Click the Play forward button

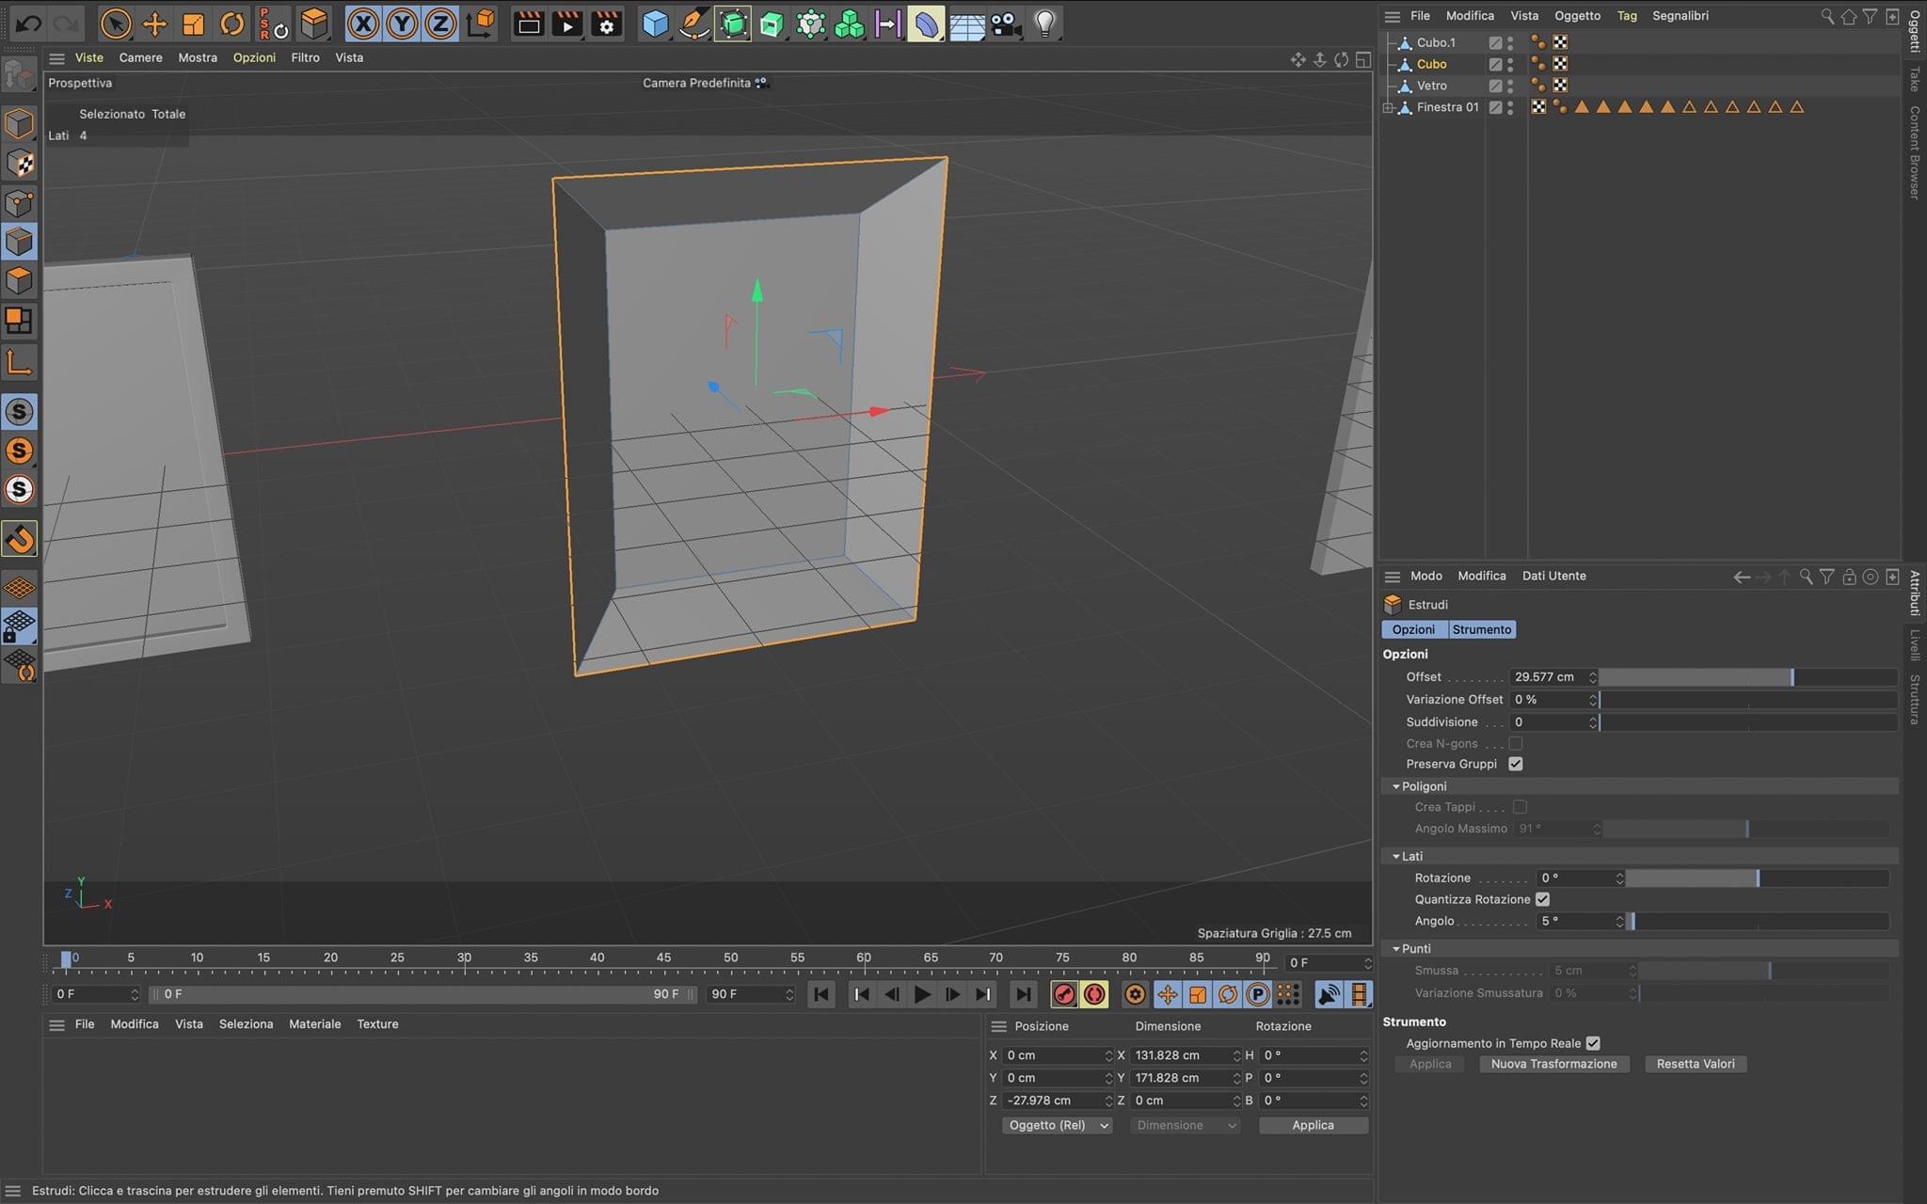922,994
